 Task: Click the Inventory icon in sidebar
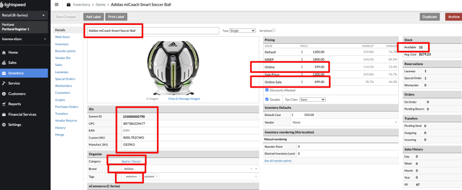4,73
